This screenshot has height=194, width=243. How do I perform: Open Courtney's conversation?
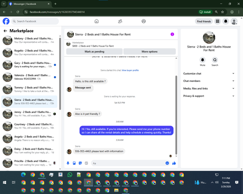[x=30, y=126]
